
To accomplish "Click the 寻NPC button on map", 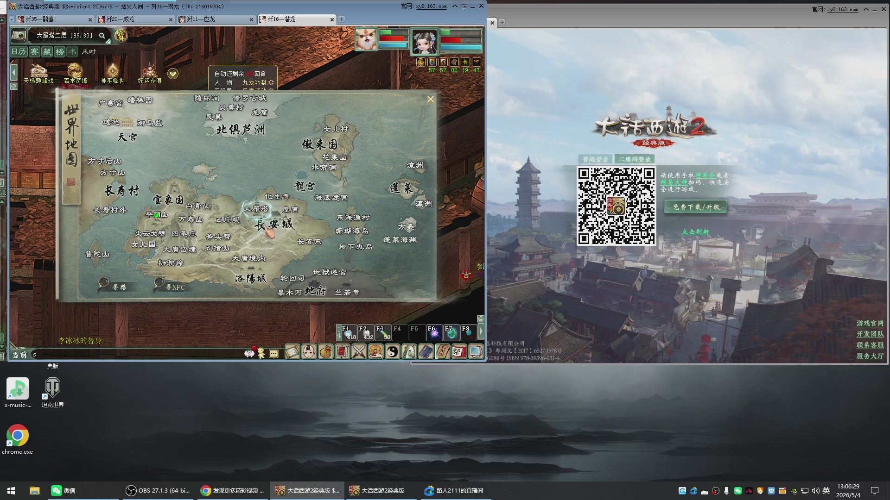I will click(x=169, y=285).
